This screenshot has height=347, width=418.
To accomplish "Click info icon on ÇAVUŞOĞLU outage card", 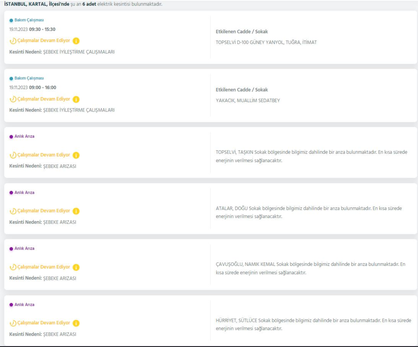I will coord(76,267).
